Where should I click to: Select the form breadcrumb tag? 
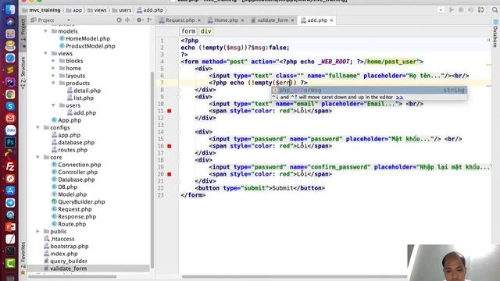pyautogui.click(x=188, y=31)
